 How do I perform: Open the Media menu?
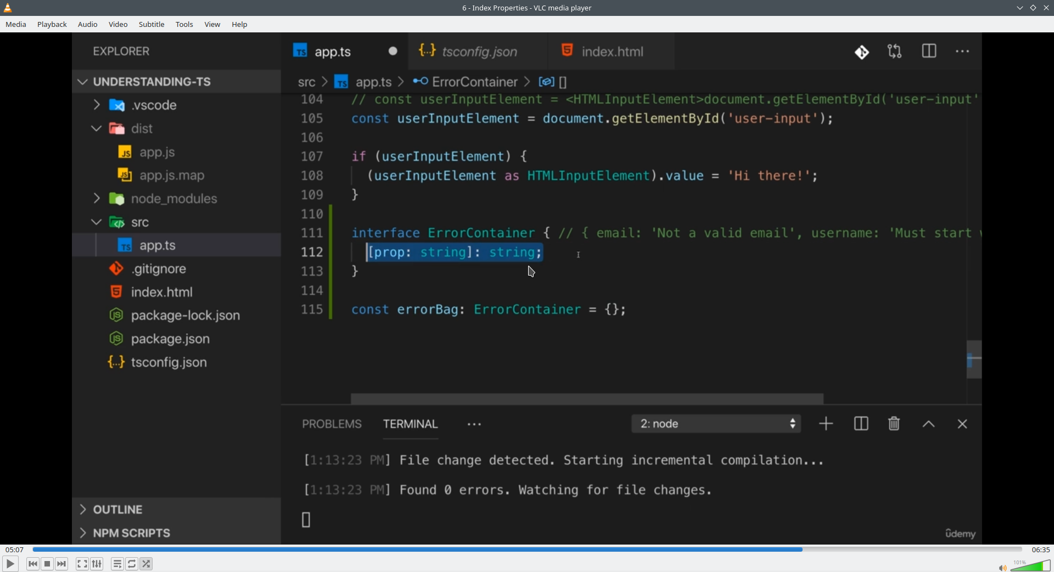coord(16,25)
